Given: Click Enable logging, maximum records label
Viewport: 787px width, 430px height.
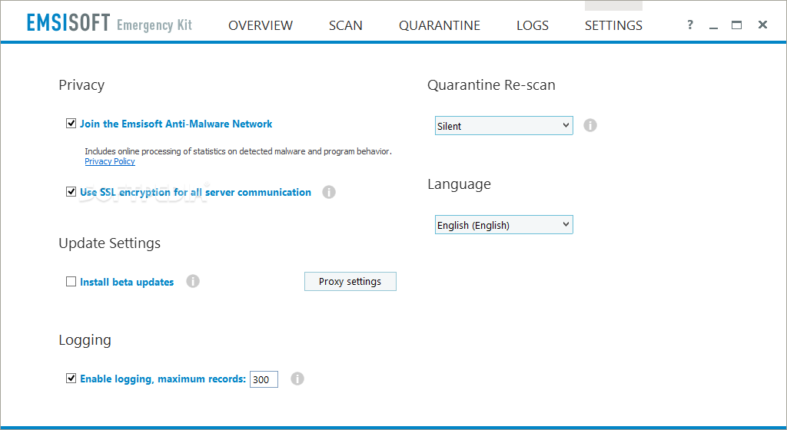Looking at the screenshot, I should (x=163, y=379).
